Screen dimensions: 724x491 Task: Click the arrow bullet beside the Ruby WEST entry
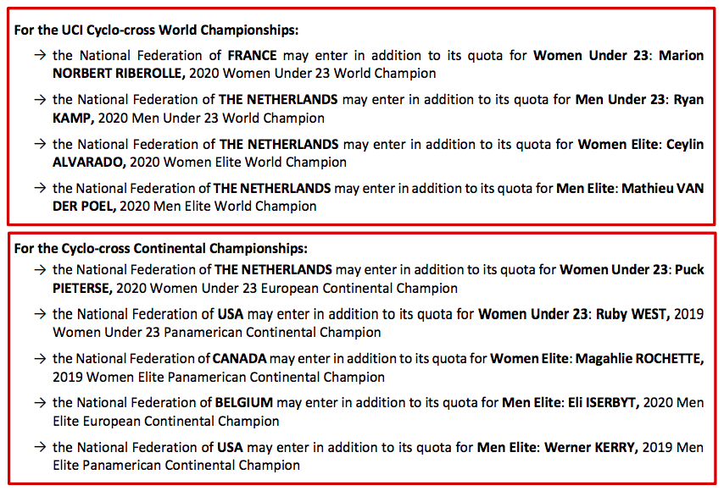40,314
